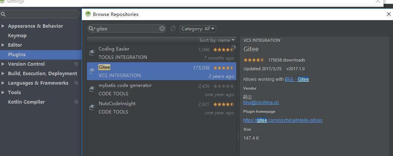Image resolution: width=393 pixels, height=156 pixels.
Task: Expand the Tools settings node
Action: pos(3,93)
